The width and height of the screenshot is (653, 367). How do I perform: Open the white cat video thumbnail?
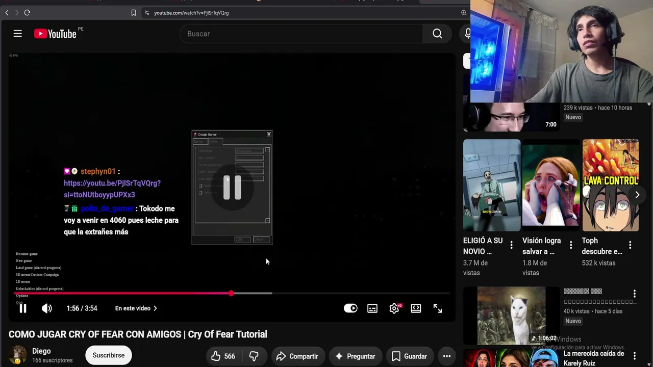[511, 316]
